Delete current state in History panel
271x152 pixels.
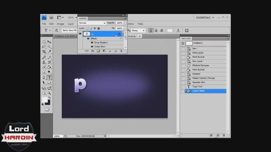coord(224,135)
